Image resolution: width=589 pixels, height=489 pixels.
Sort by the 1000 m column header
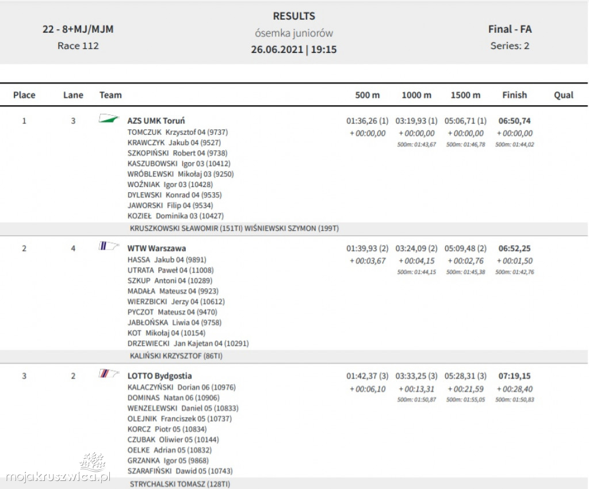[x=416, y=95]
